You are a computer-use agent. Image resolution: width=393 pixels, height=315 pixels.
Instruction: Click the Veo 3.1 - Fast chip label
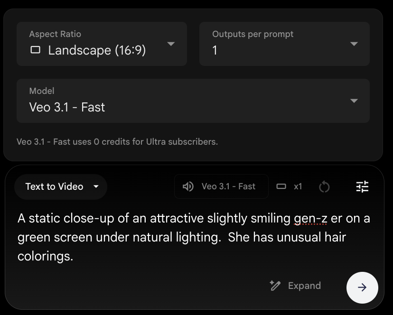228,186
